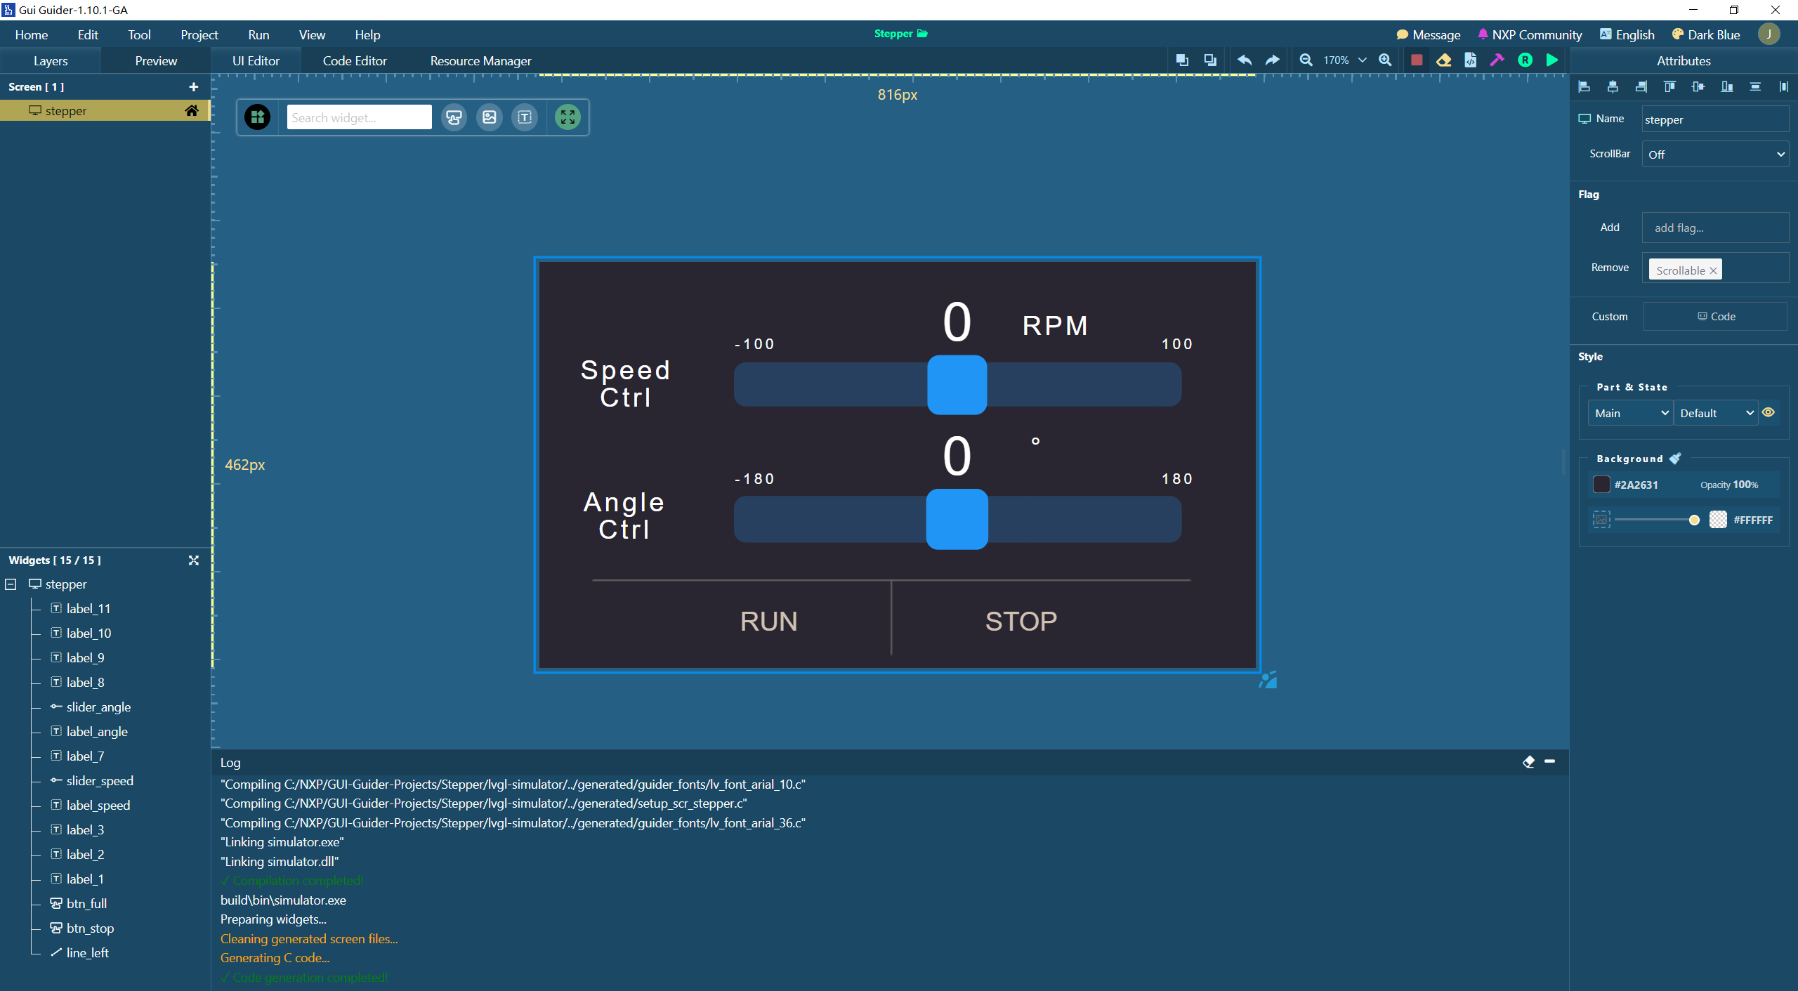
Task: Click the zoom in magnifier icon
Action: pos(1385,60)
